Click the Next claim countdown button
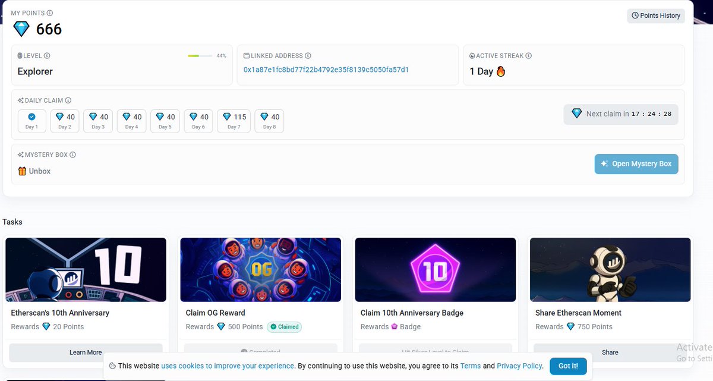The image size is (713, 381). point(621,114)
